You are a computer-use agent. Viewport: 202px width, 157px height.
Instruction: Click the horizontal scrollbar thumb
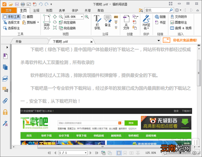tap(103, 147)
